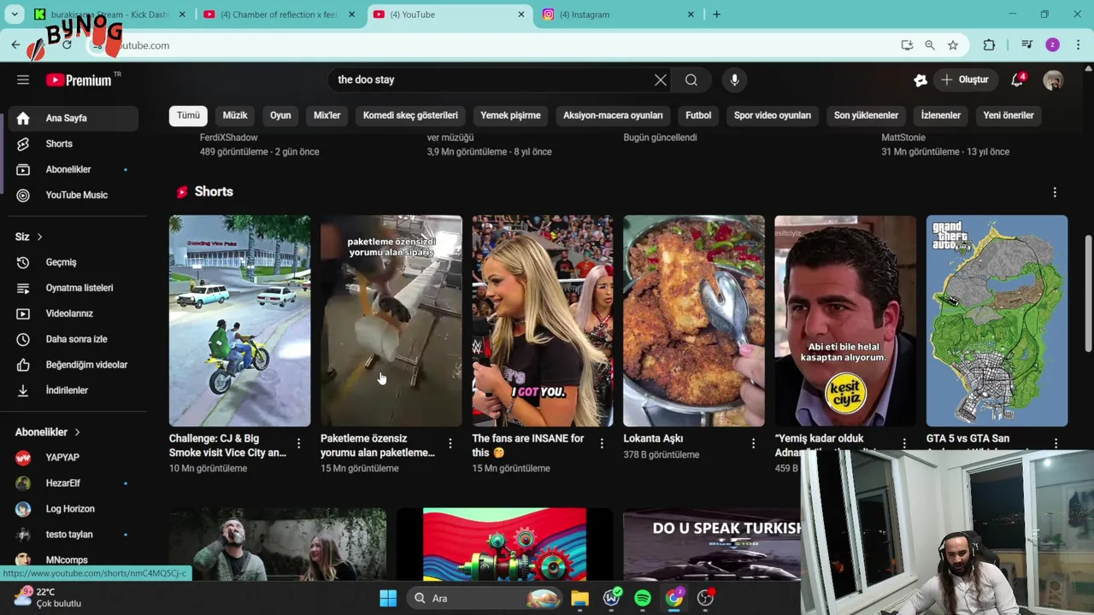Open the YouTube hamburger guide menu
The image size is (1094, 615).
click(x=23, y=79)
